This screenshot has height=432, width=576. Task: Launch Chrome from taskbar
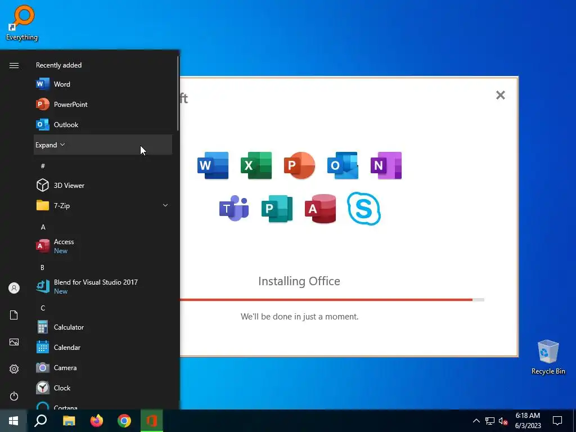[124, 421]
